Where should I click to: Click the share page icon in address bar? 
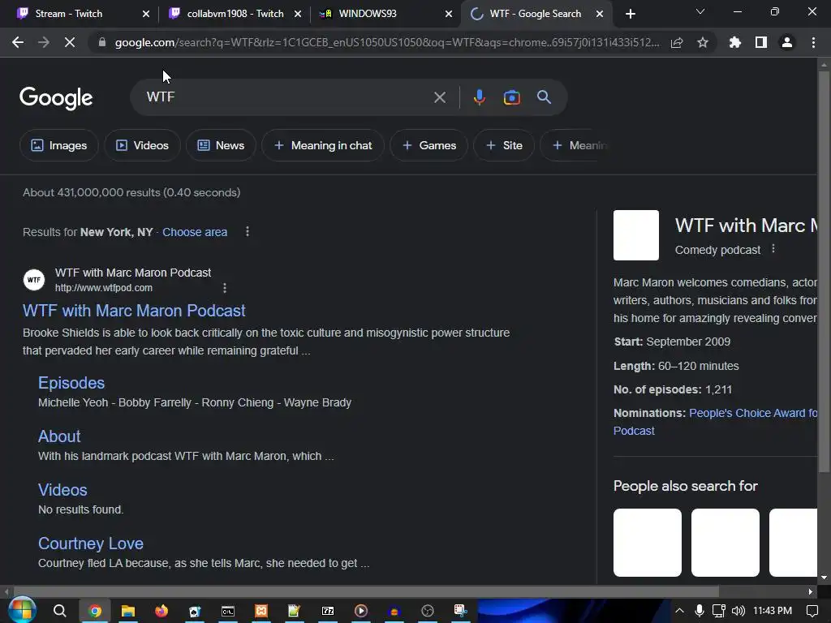pos(677,42)
